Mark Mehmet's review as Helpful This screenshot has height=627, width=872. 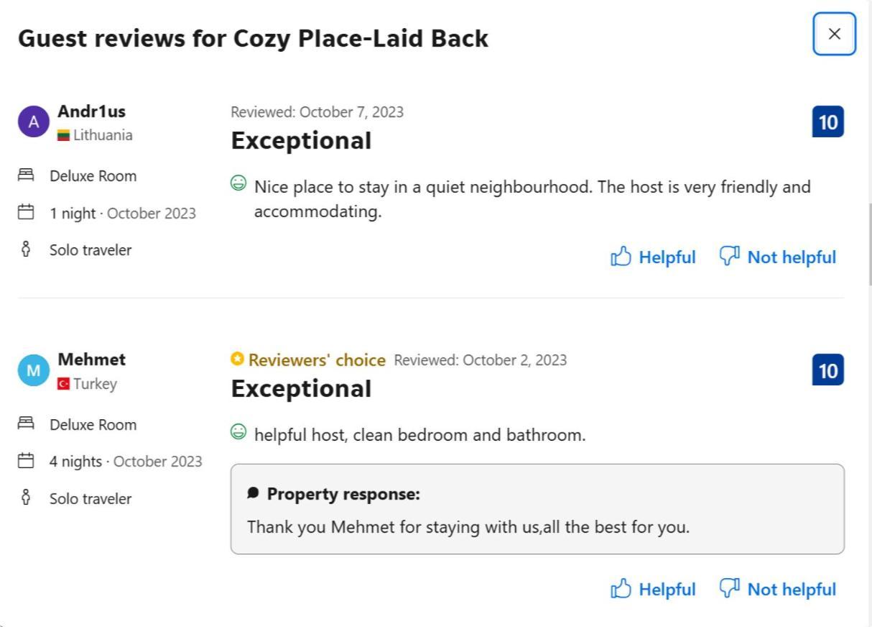coord(653,589)
